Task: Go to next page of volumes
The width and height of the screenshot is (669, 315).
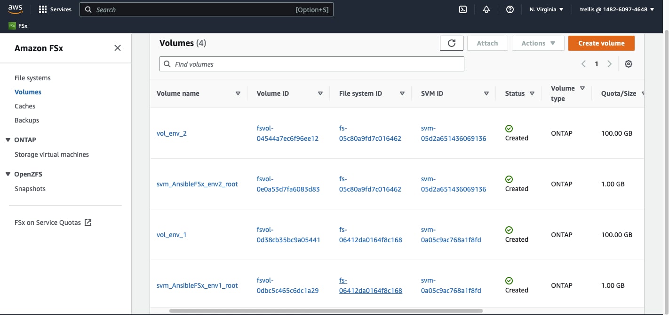Action: click(x=610, y=64)
